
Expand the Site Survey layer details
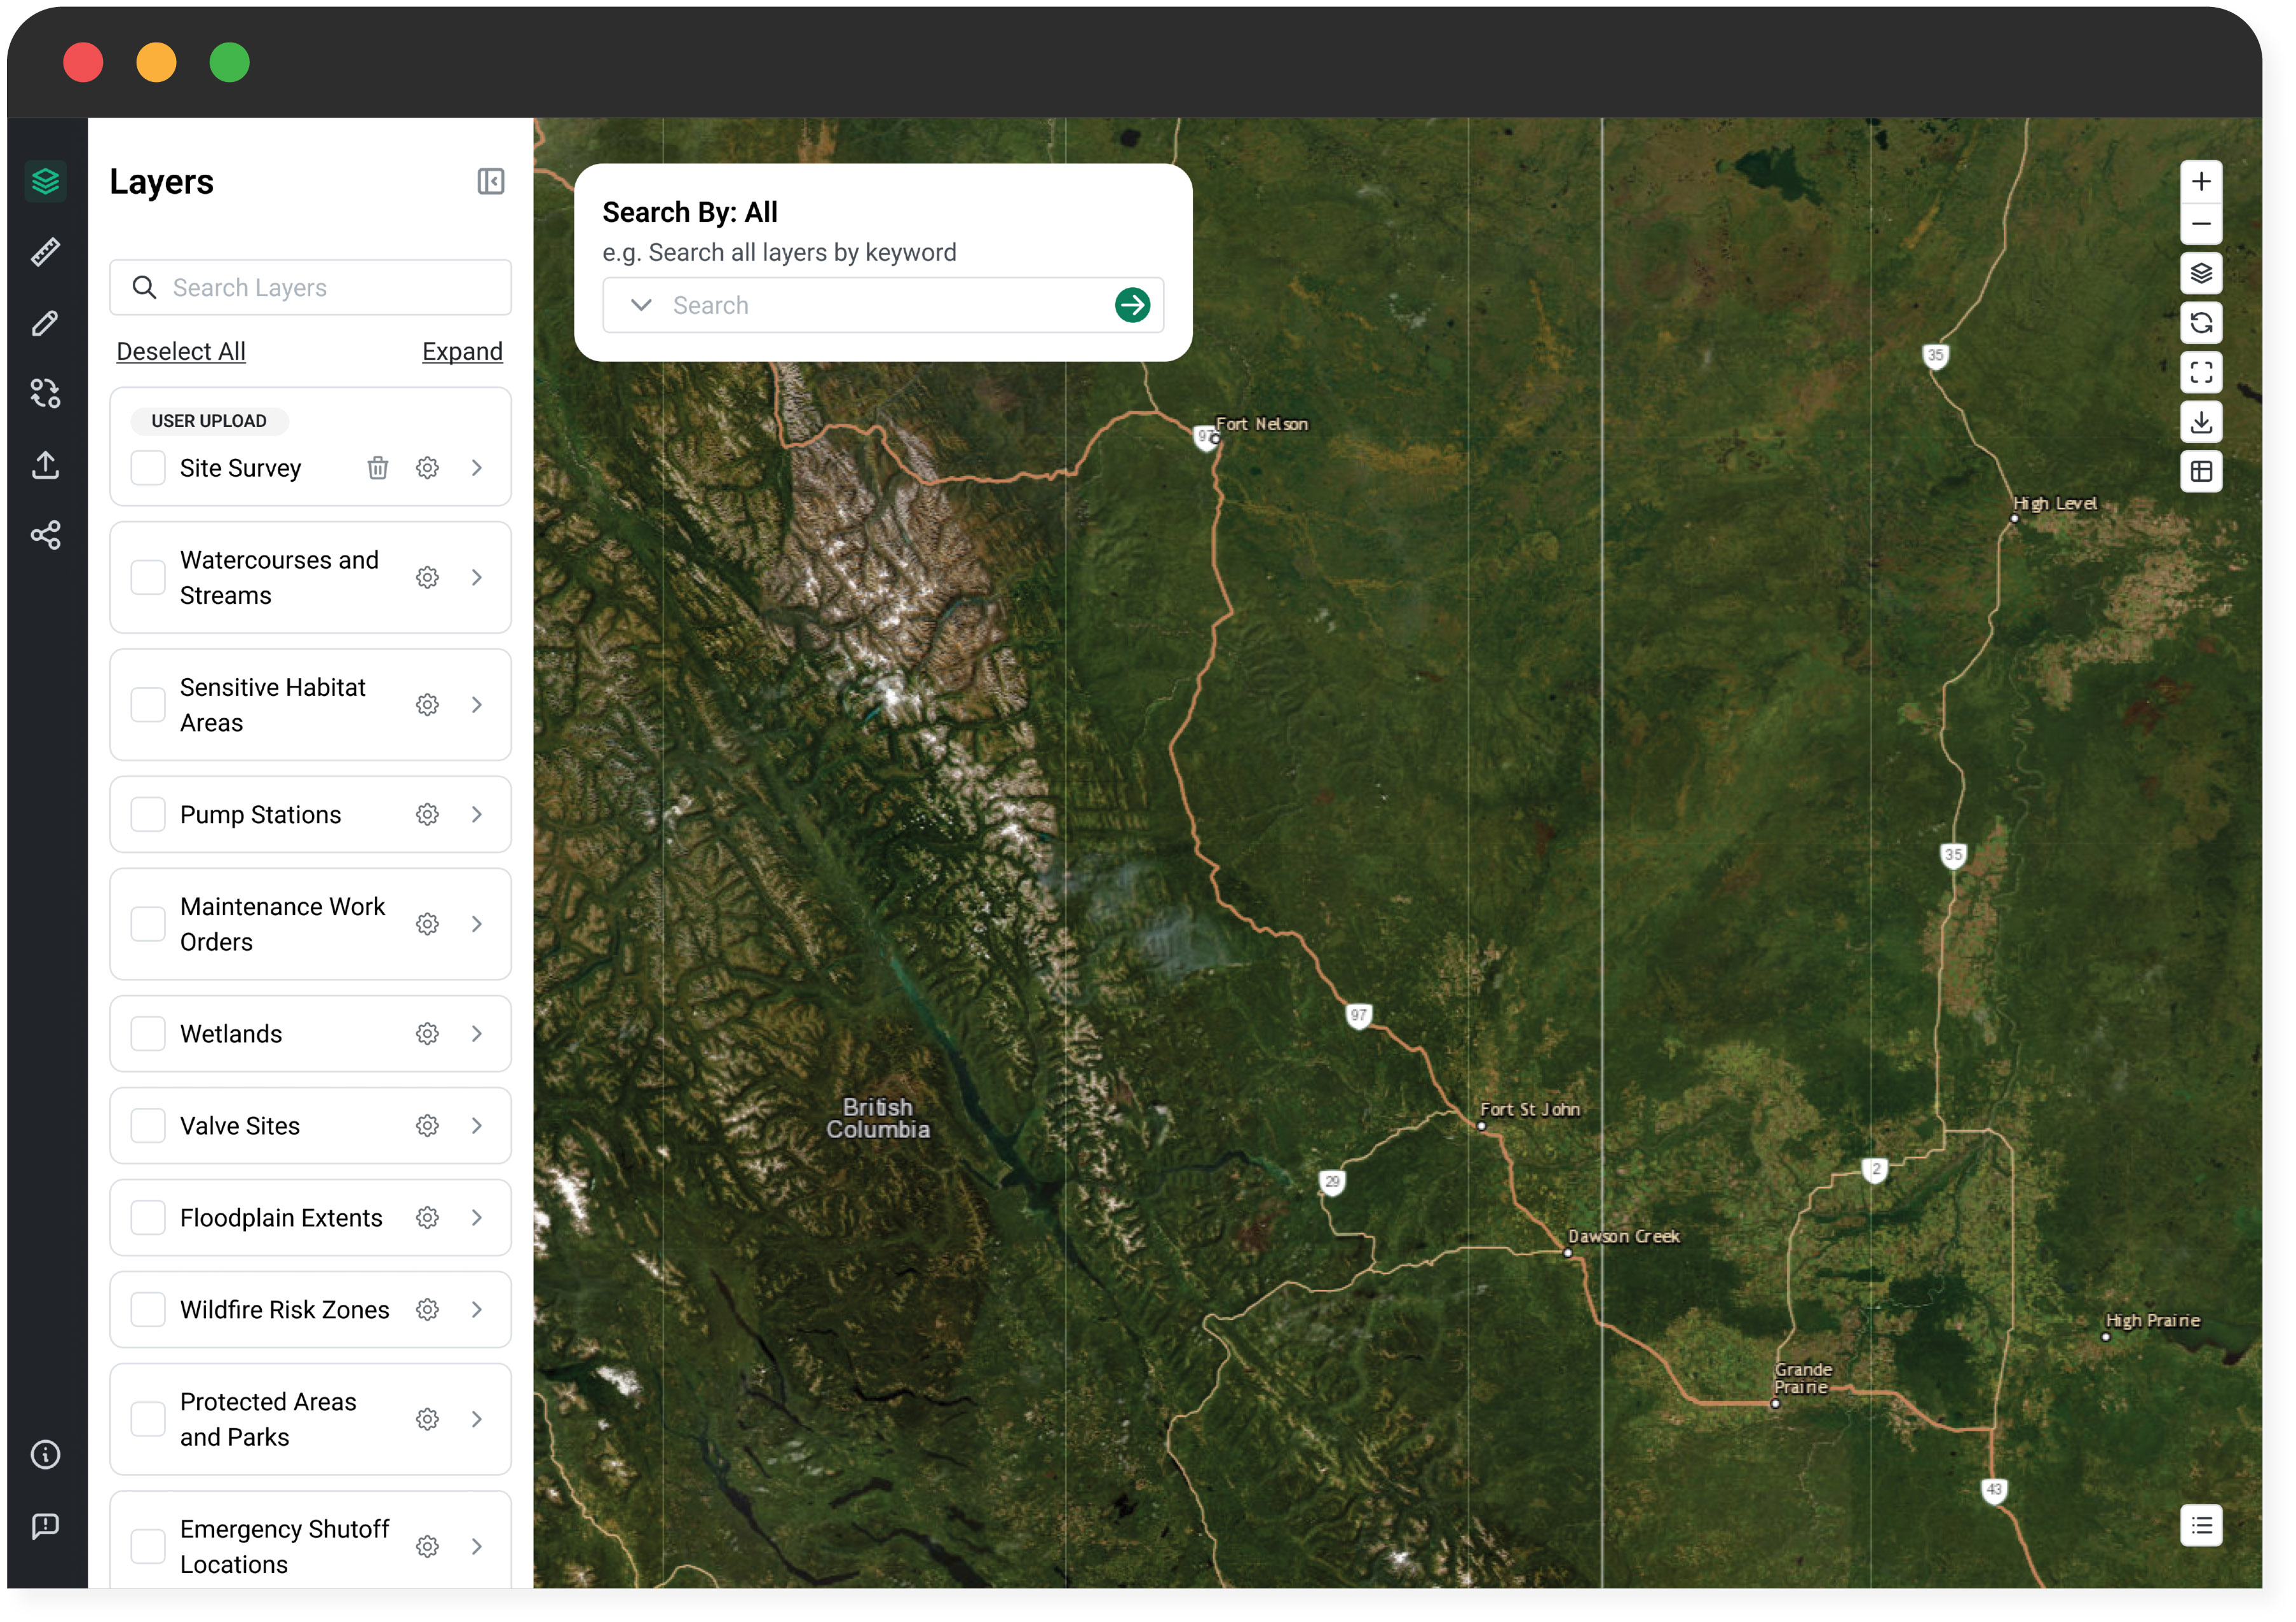(477, 468)
